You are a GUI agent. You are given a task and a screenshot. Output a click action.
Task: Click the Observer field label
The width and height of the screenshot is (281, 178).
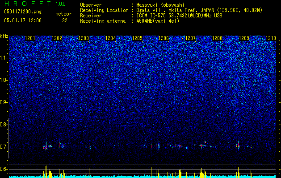pyautogui.click(x=91, y=5)
